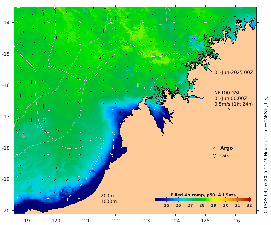
Task: Click the longitude label 124
Action: pyautogui.click(x=176, y=221)
